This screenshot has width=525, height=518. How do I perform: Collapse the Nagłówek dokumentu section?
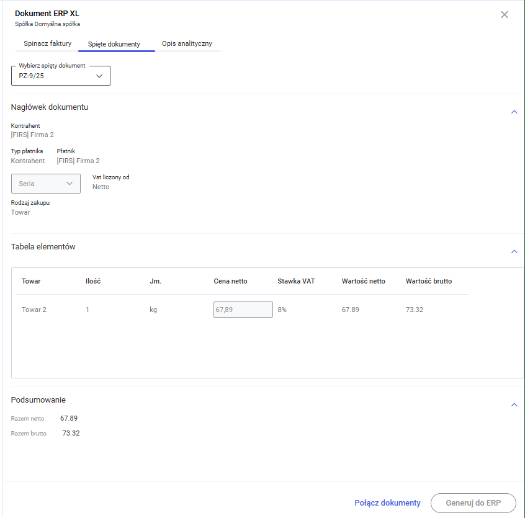point(514,112)
